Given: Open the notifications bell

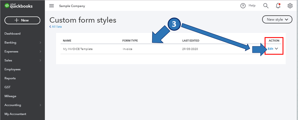Looking at the screenshot, I should [x=278, y=6].
